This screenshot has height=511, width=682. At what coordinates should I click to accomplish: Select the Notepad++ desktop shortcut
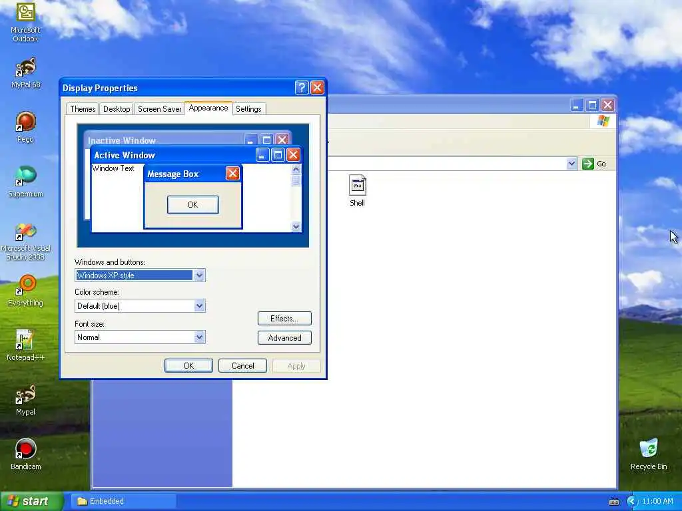pos(25,345)
